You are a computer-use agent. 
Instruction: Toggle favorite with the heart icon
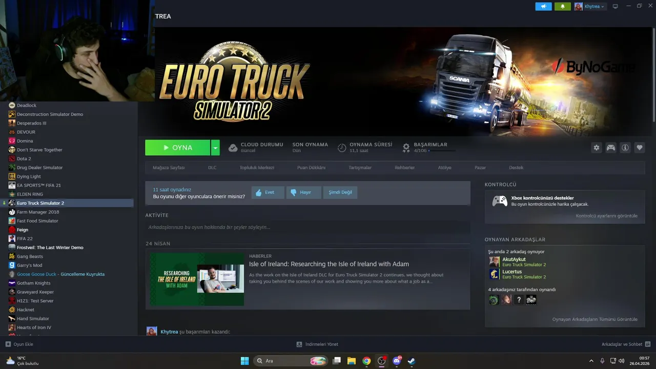640,148
